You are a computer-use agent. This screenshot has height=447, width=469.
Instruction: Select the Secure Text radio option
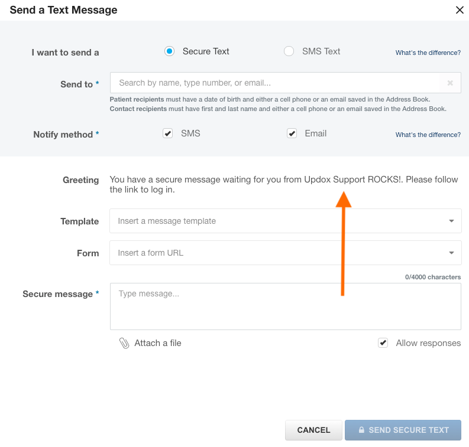(x=170, y=51)
